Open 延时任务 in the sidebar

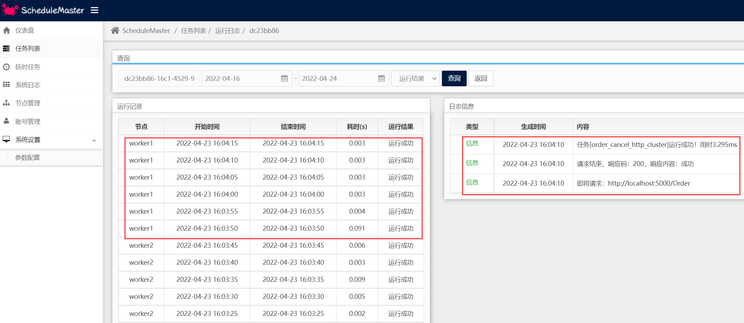(x=51, y=67)
